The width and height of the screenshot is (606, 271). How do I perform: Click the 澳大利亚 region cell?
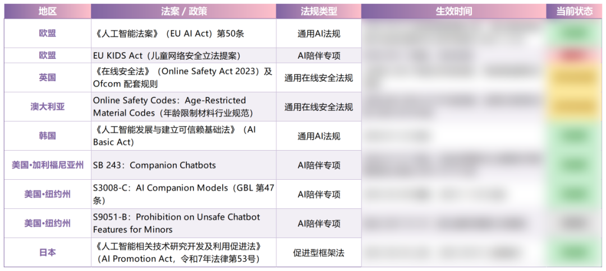[48, 107]
